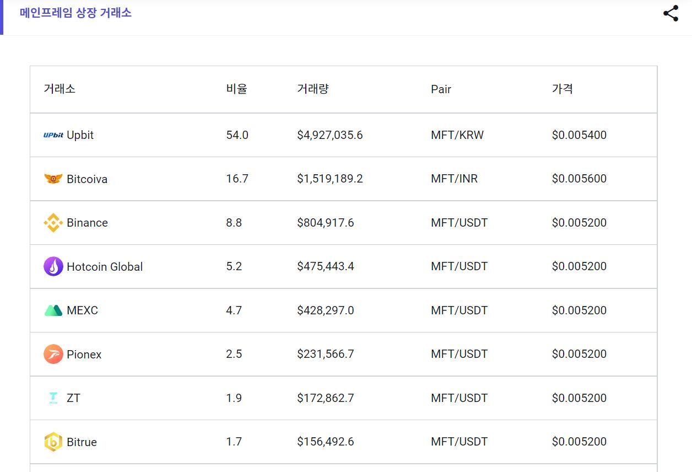
Task: Click the $0.005400 price for Upbit
Action: tap(579, 135)
